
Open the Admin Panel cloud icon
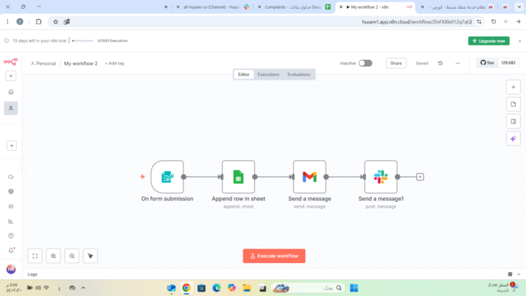click(11, 177)
